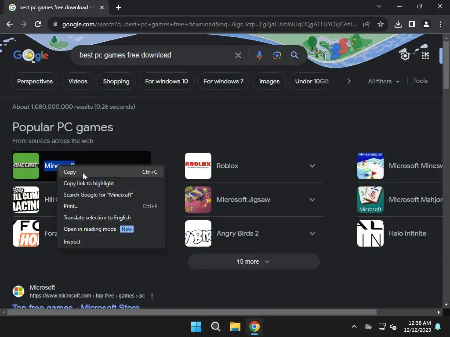Open the Chrome profile icon
Screen dimensions: 450x337
pyautogui.click(x=426, y=25)
